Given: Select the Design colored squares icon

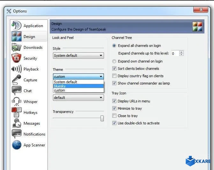Looking at the screenshot, I should point(17,36).
